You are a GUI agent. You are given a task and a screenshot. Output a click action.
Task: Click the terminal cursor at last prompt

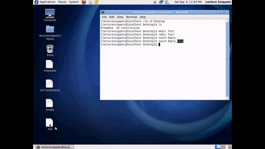(159, 44)
